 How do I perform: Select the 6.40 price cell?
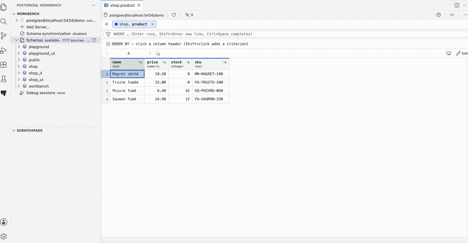click(x=156, y=90)
